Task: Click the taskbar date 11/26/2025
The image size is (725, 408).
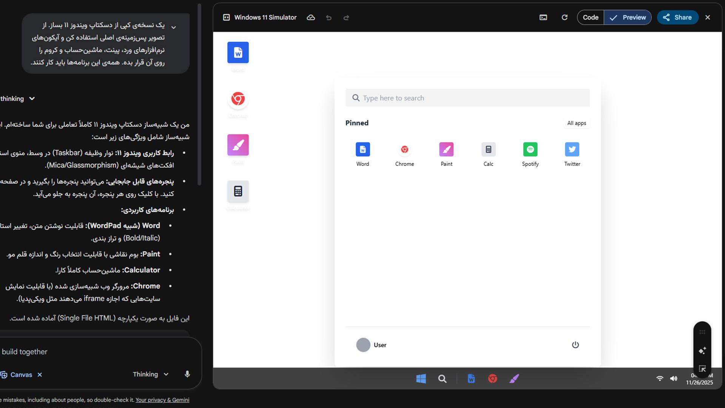Action: (699, 383)
